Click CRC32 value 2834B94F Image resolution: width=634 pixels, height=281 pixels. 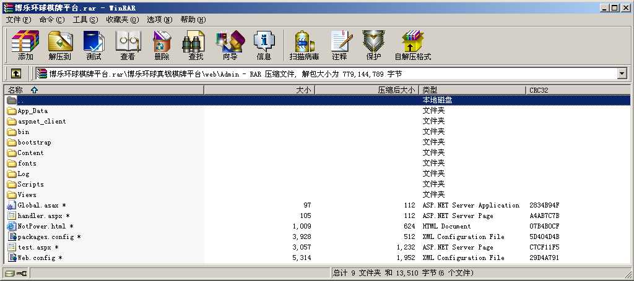[x=544, y=205]
